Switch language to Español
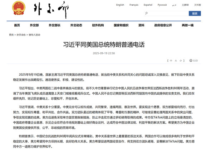 [148, 5]
